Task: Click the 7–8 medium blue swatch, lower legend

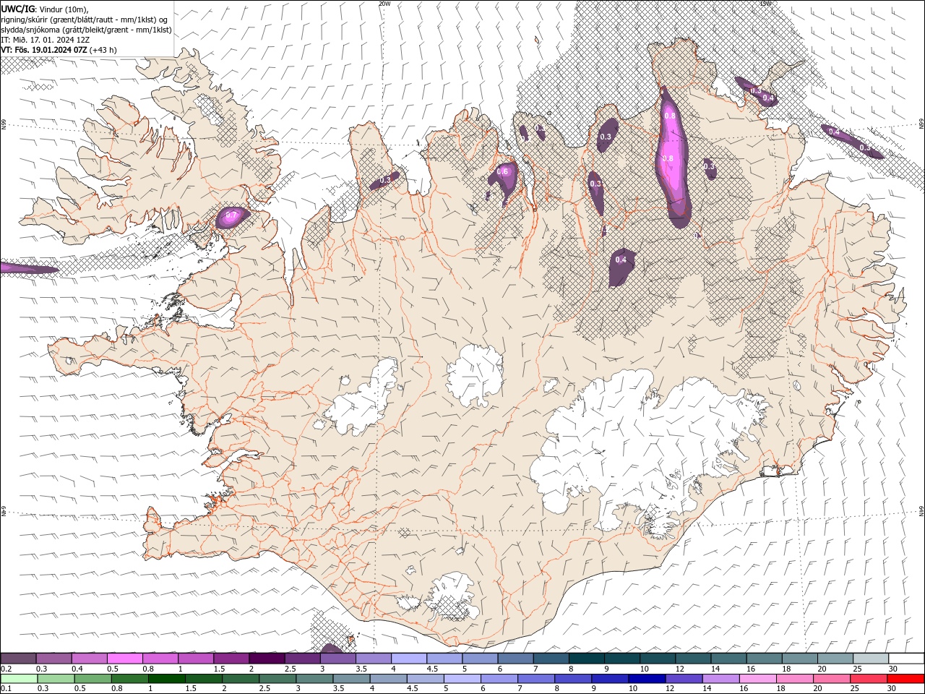Action: (x=536, y=679)
